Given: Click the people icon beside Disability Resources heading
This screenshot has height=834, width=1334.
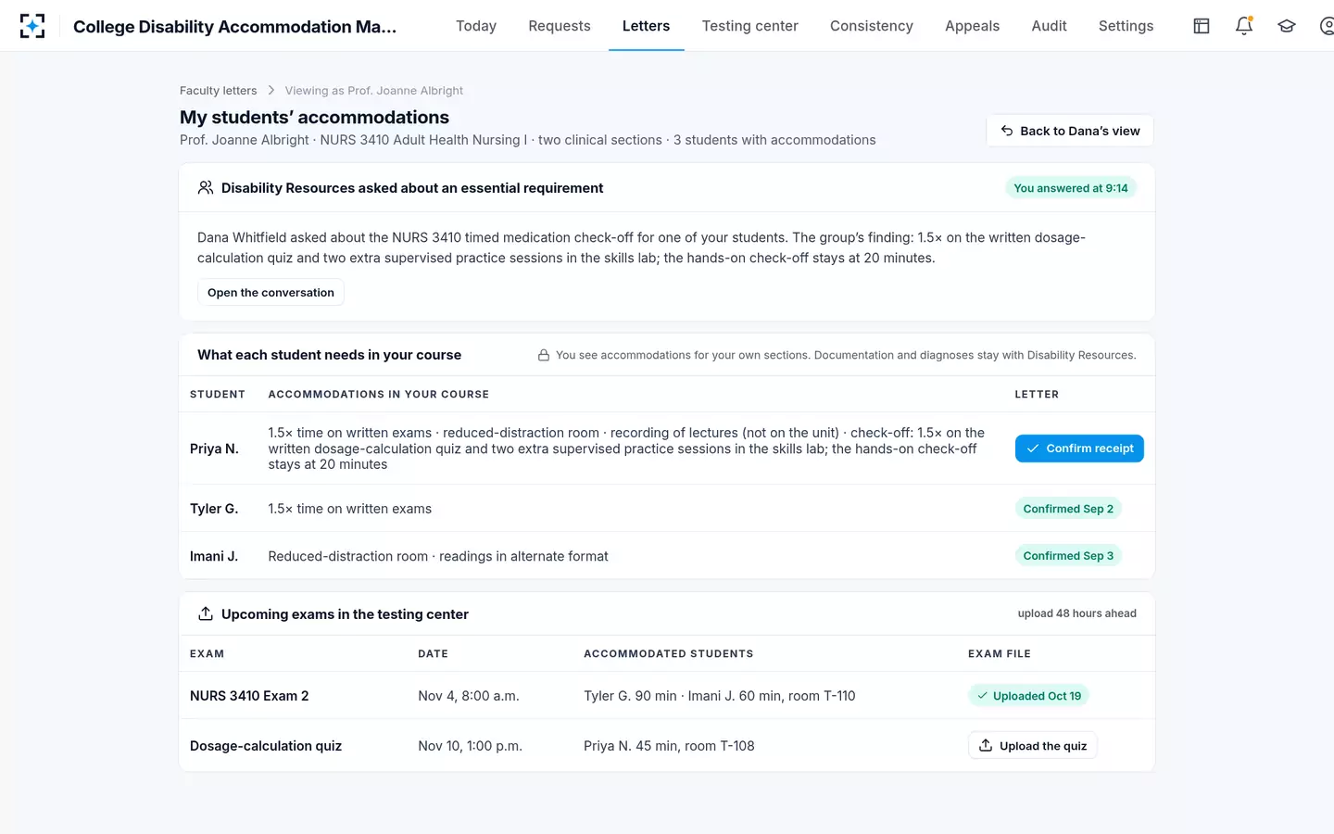Looking at the screenshot, I should [206, 188].
